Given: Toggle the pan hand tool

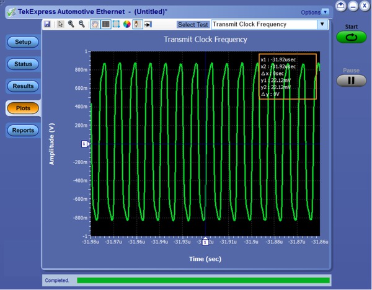Looking at the screenshot, I should click(95, 24).
